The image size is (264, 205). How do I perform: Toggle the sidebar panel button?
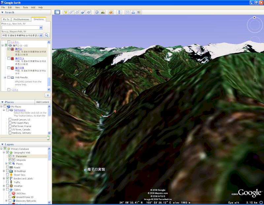[x=57, y=12]
